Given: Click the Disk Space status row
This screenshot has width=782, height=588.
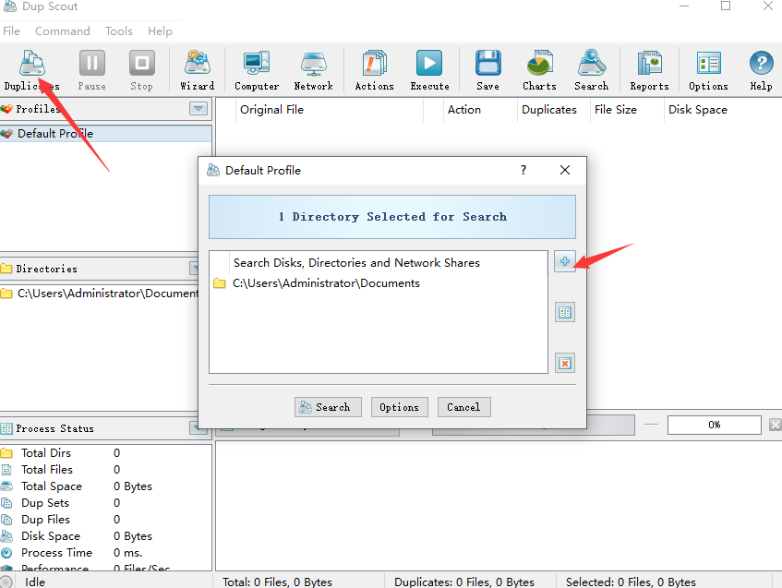Looking at the screenshot, I should [106, 536].
